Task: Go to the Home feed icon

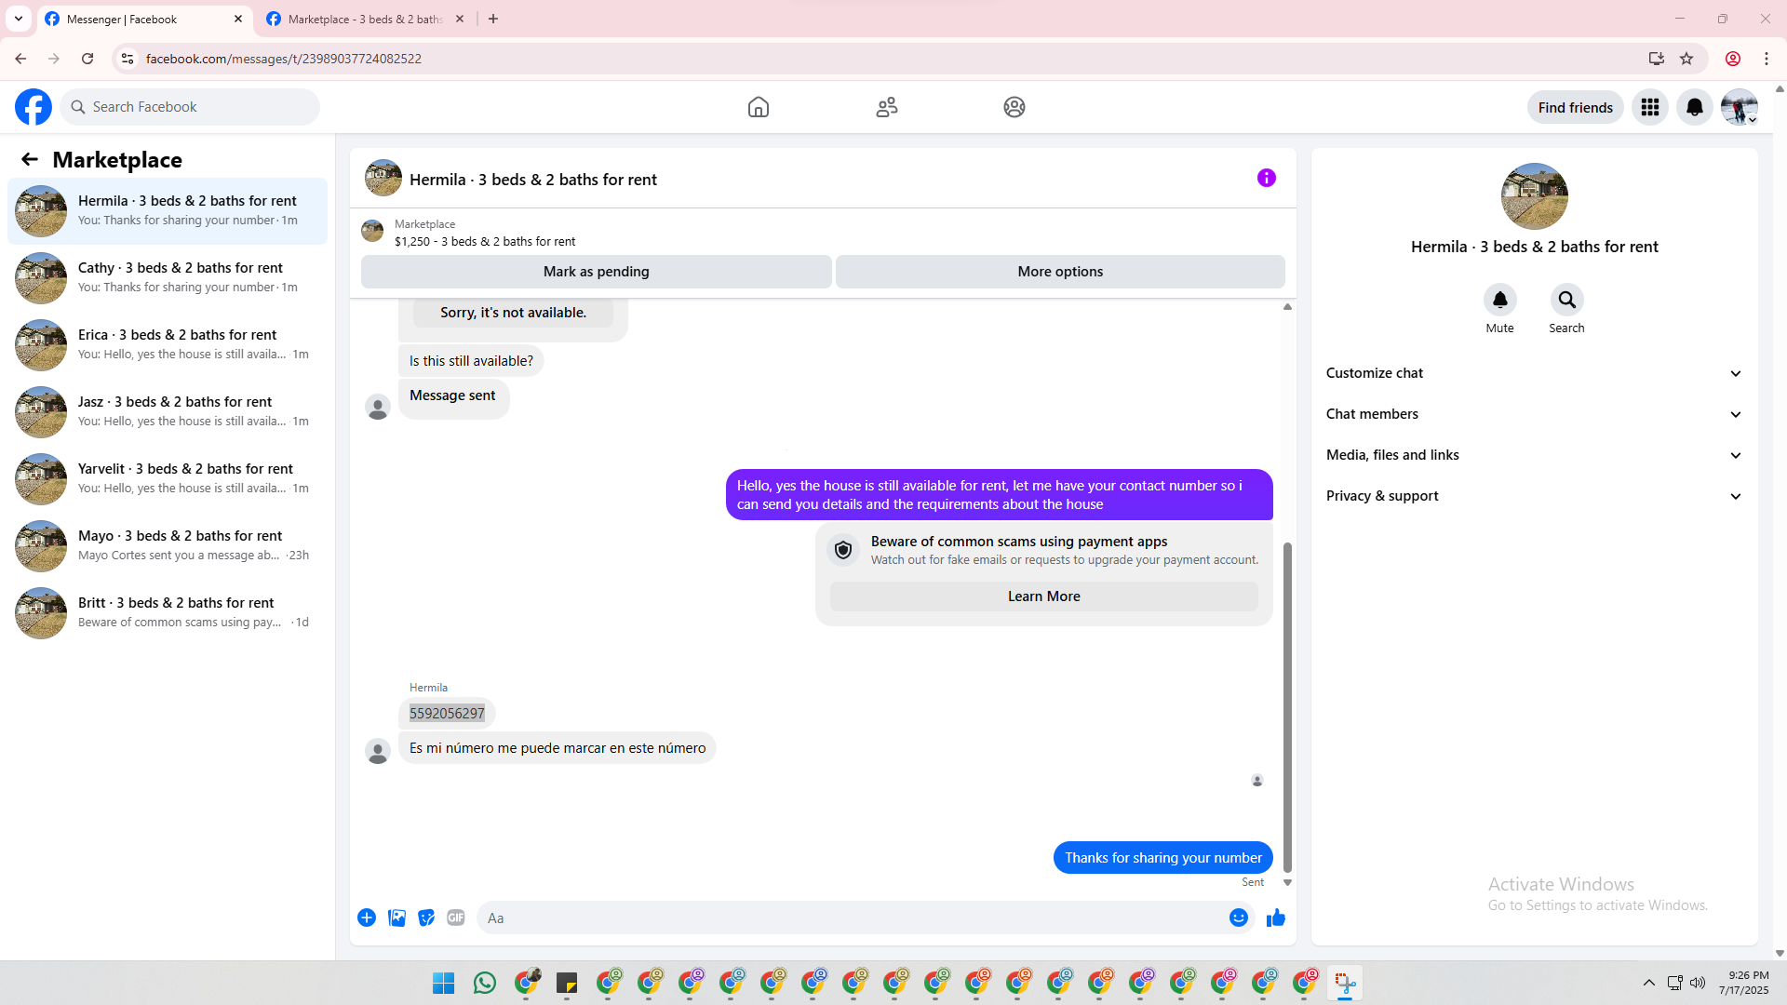Action: (x=759, y=107)
